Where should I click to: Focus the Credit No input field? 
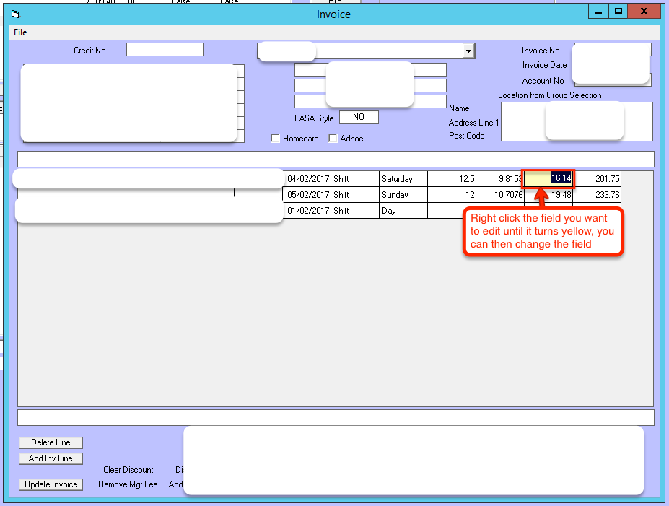[165, 50]
